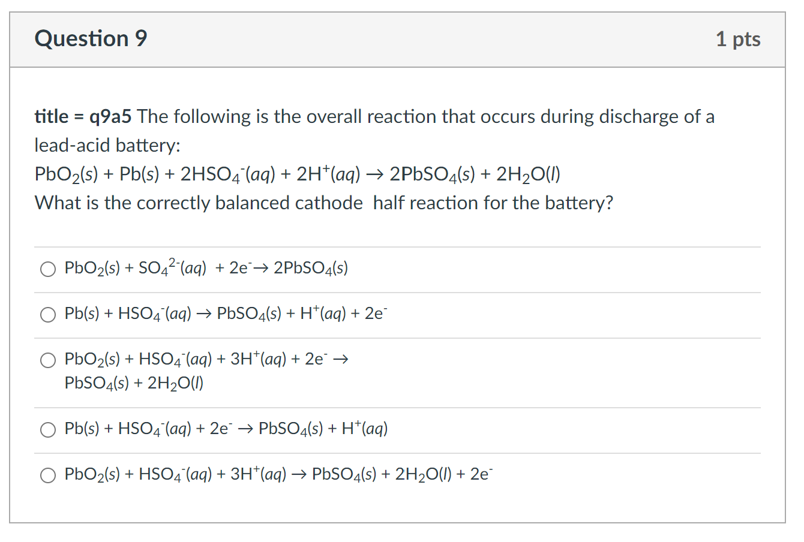
Task: Pick the third radio option with 3H+ and 2e-
Action: click(47, 360)
